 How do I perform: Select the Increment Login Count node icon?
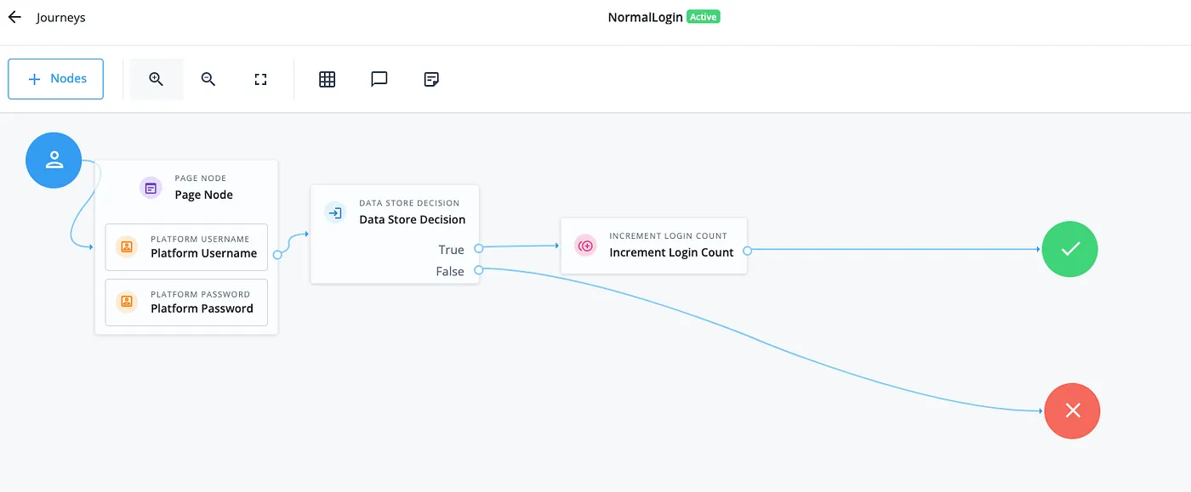pos(585,246)
